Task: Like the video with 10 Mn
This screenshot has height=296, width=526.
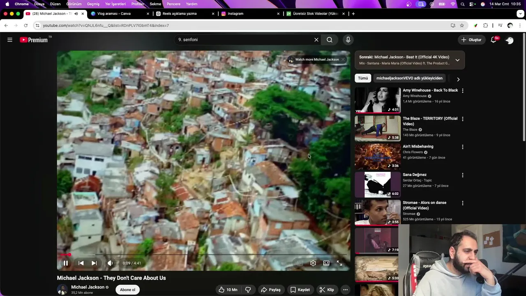Action: coord(228,290)
